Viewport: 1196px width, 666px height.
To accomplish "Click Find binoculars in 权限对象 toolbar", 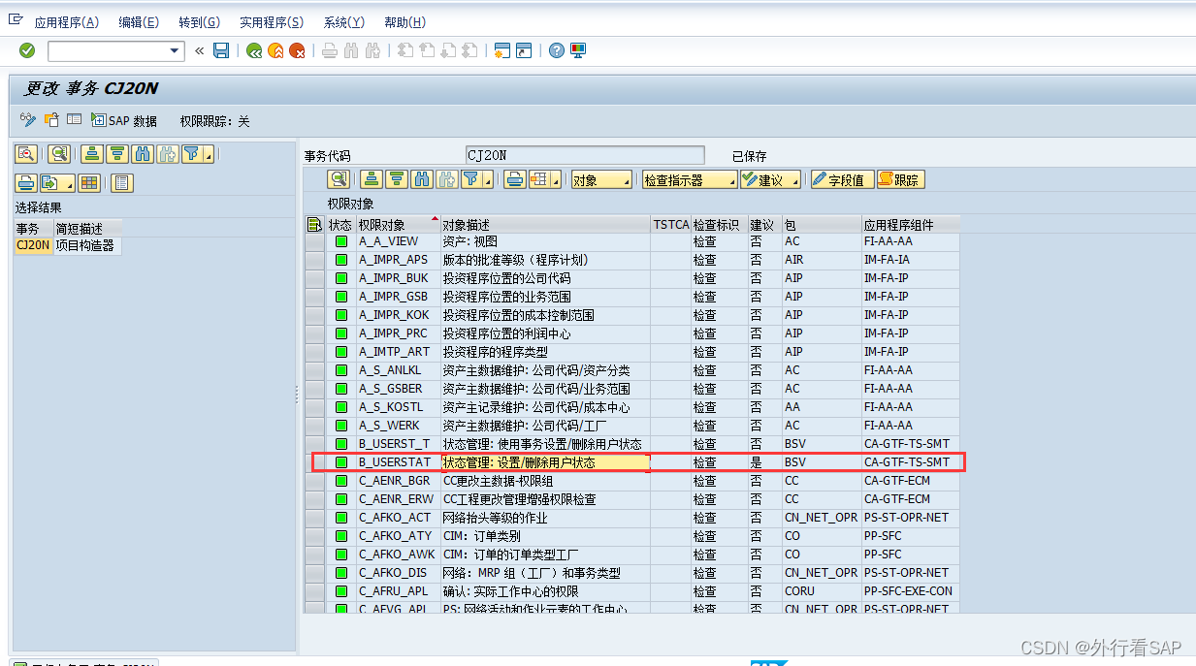I will [421, 179].
